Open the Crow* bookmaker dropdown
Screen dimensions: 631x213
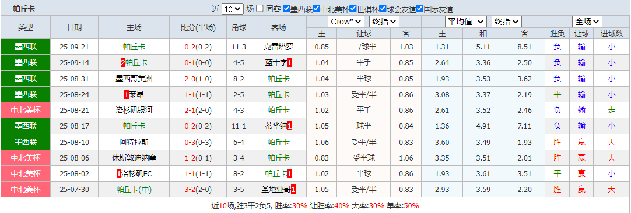346,22
